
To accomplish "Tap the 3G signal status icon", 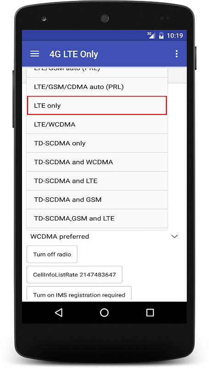I will click(x=151, y=35).
